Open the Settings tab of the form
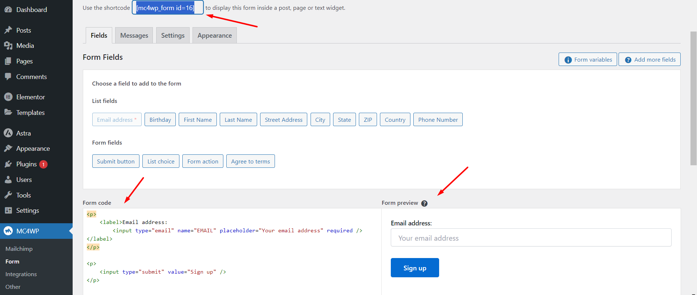Image resolution: width=697 pixels, height=295 pixels. [173, 36]
